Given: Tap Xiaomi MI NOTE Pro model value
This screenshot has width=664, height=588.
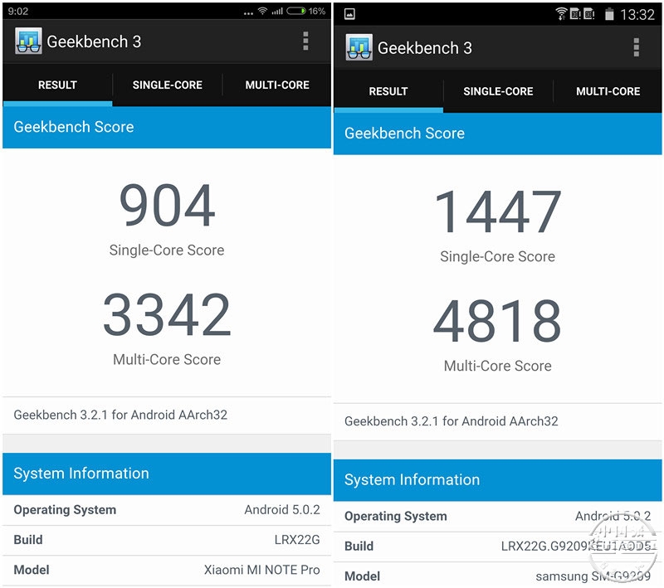Looking at the screenshot, I should point(261,570).
